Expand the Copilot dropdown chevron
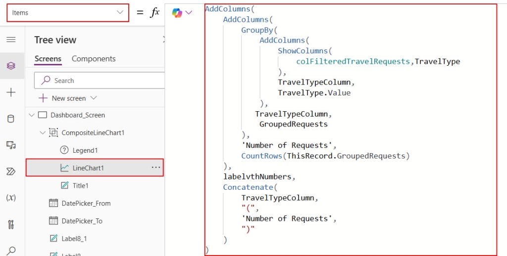This screenshot has height=256, width=507. tap(189, 12)
